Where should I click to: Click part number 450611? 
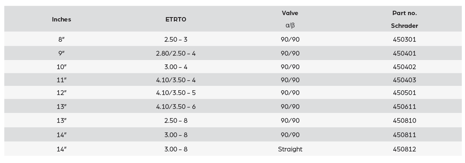point(404,107)
